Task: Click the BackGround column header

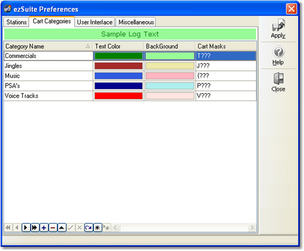Action: (170, 46)
